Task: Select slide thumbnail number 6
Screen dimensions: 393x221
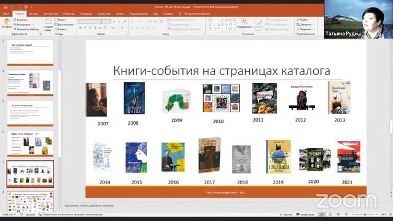Action: point(30,144)
